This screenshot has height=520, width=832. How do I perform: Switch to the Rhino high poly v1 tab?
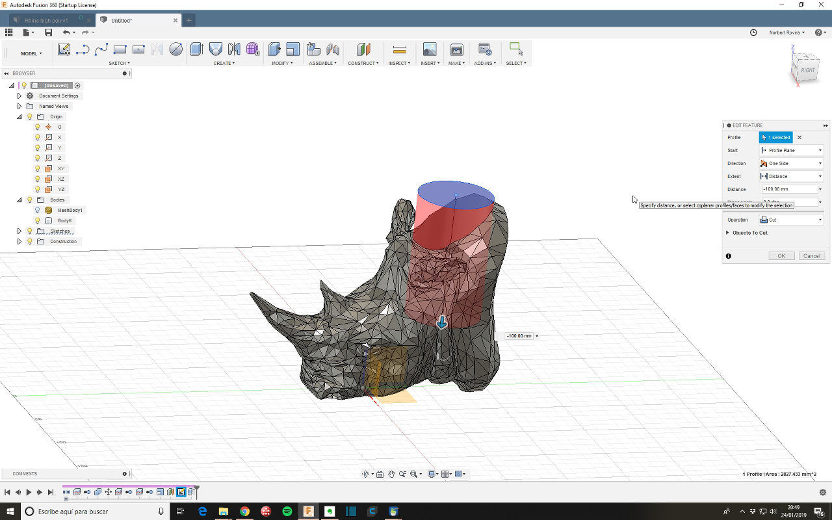click(x=47, y=20)
